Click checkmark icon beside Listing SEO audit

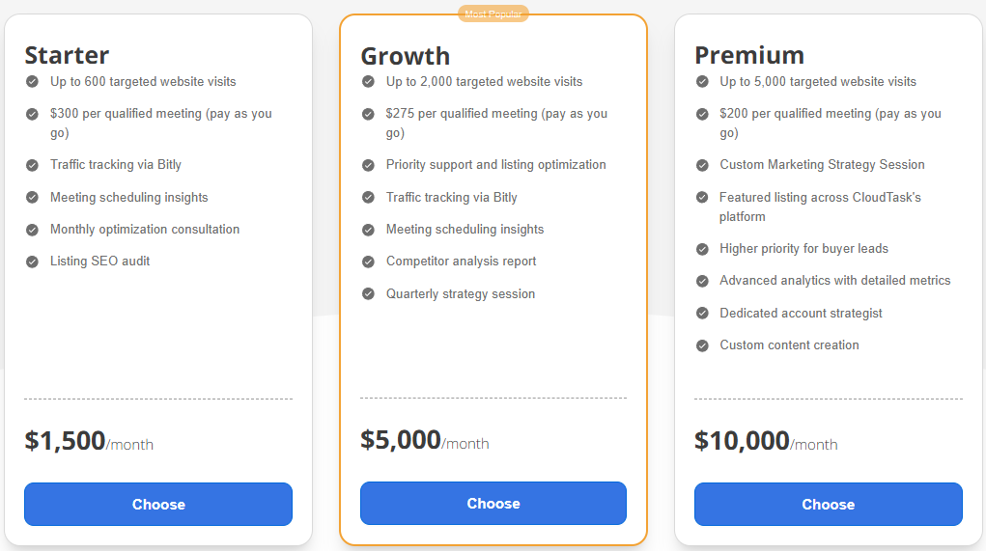(x=33, y=262)
